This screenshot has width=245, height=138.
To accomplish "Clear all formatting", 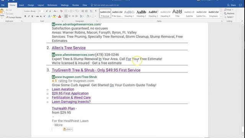I will pyautogui.click(x=61, y=11).
